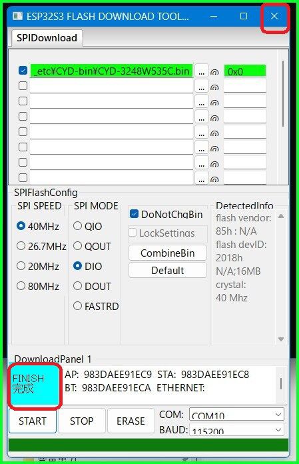299x464 pixels.
Task: Select QIO SPI mode
Action: click(x=88, y=226)
